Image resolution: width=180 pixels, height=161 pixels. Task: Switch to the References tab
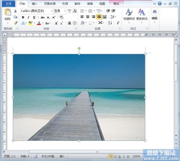(x=65, y=4)
